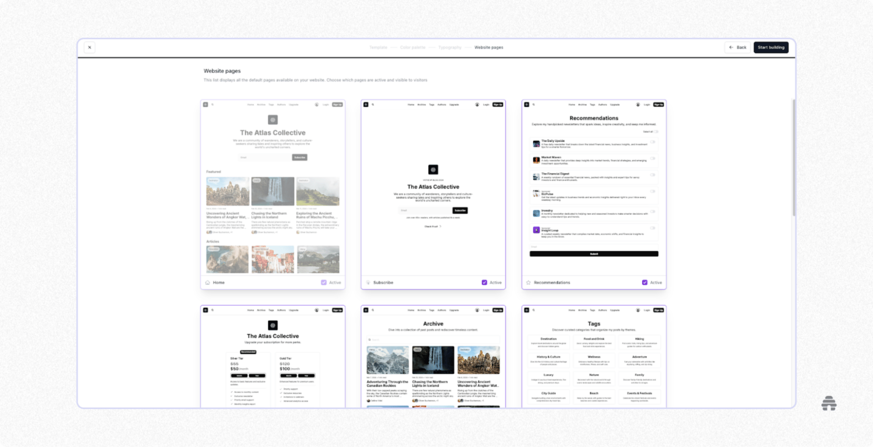Screen dimensions: 873x447
Task: Click the home icon on the Home page card
Action: tap(207, 283)
